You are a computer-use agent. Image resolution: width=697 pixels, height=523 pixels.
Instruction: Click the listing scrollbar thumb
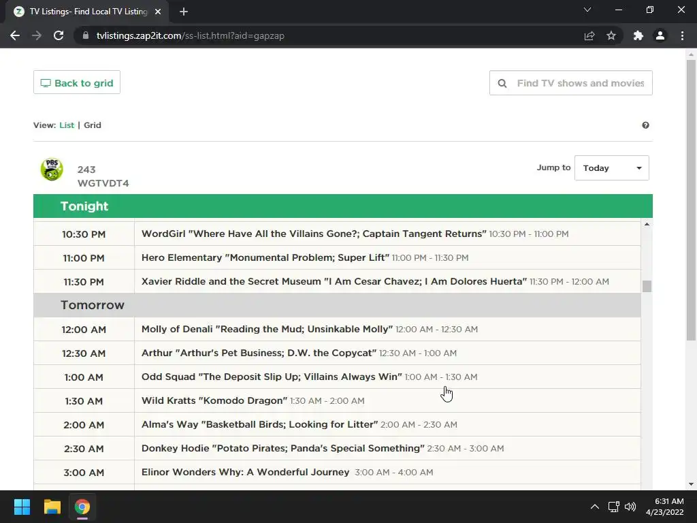(647, 287)
